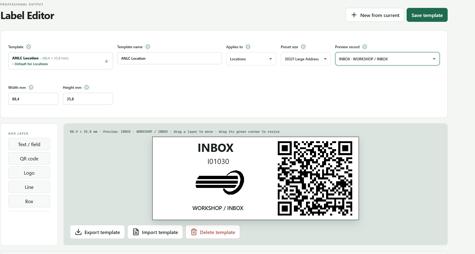Click the Width mm field showing 88,4
Viewport: 475px width, 254px height.
(33, 99)
